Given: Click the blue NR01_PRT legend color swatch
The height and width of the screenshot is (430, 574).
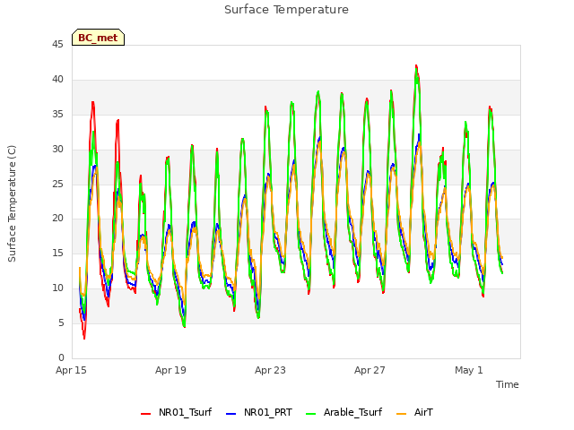Looking at the screenshot, I should click(x=231, y=414).
